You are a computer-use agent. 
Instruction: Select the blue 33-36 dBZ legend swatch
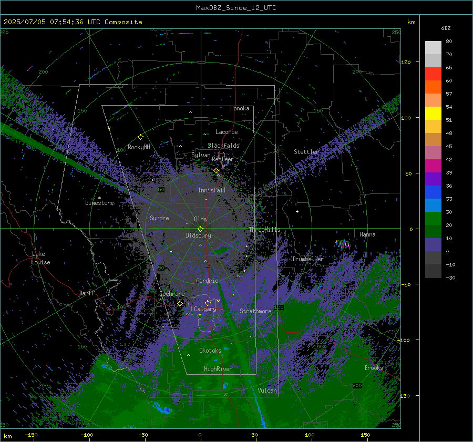433,192
